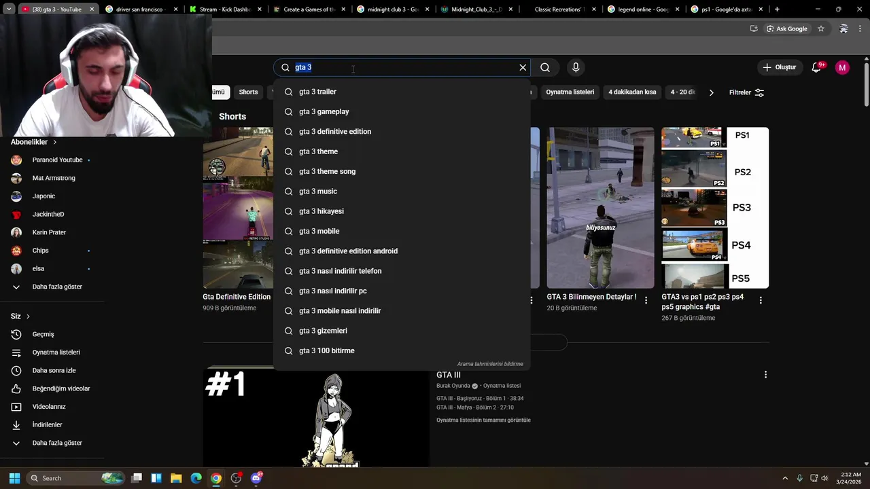870x489 pixels.
Task: Choose suggestion gta 3 mobile
Action: (402, 231)
